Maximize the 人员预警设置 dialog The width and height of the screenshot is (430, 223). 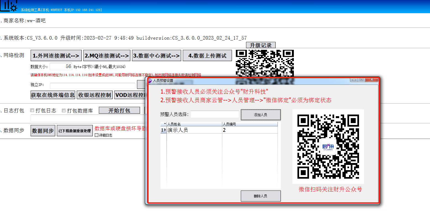[x=361, y=80]
